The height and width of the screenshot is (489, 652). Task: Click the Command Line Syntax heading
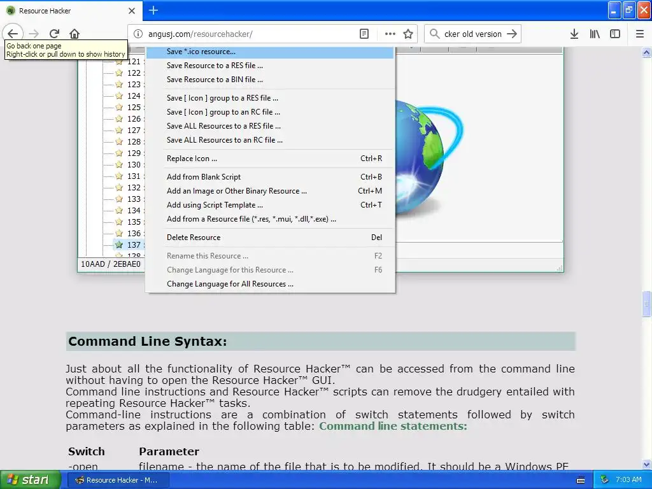148,341
